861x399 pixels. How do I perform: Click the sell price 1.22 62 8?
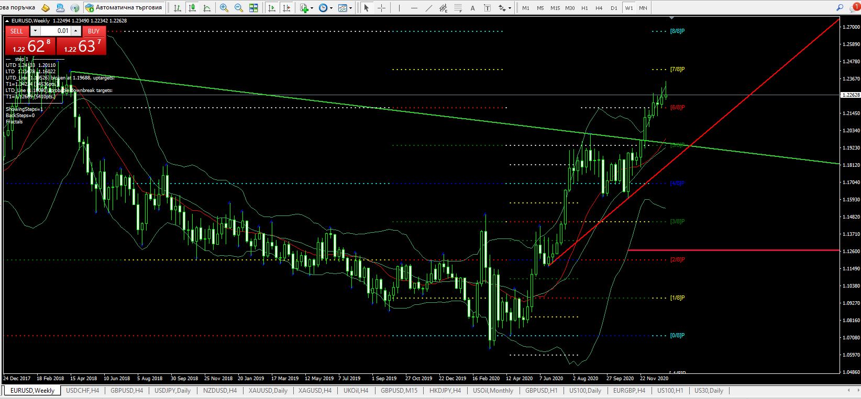(30, 46)
